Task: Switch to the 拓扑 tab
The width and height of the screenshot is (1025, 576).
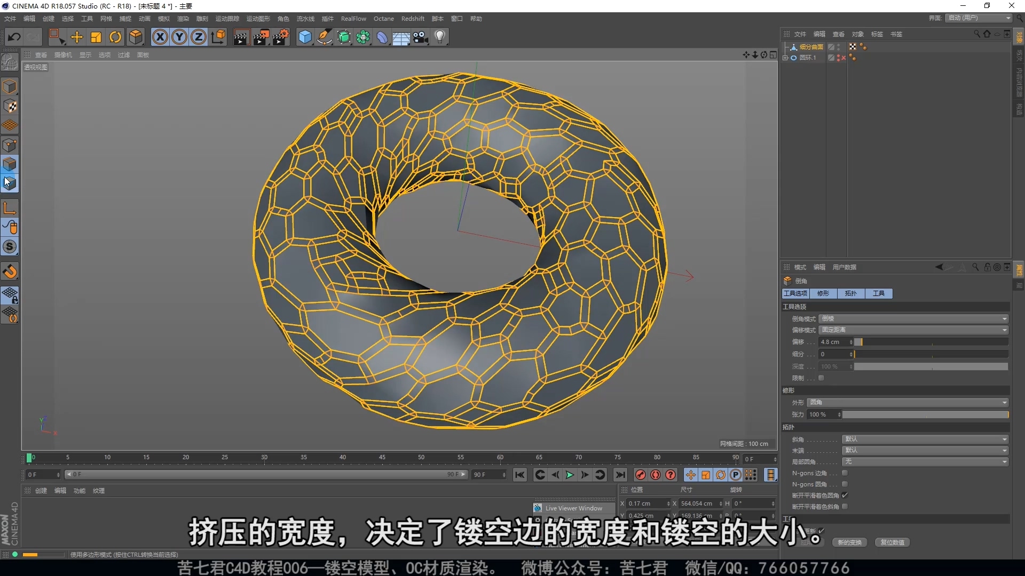Action: 851,293
